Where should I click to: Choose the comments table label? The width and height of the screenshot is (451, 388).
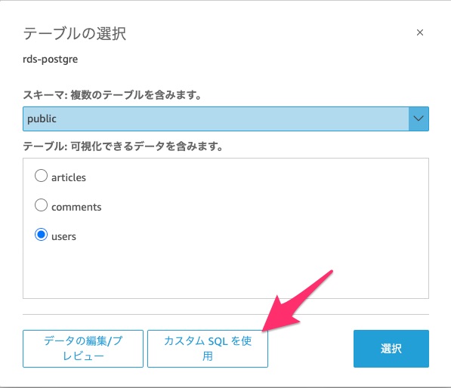tap(76, 207)
